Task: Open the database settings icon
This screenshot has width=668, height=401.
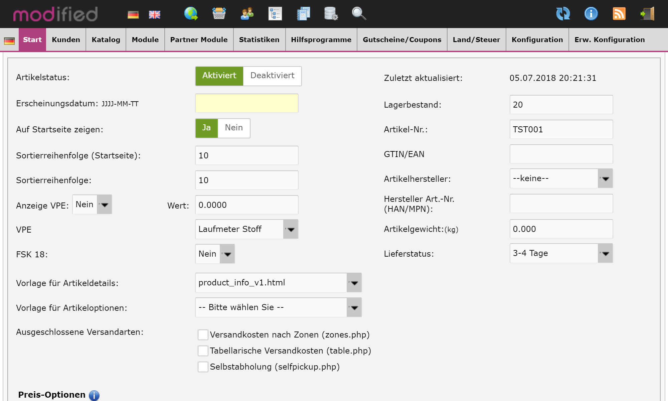Action: pyautogui.click(x=331, y=14)
